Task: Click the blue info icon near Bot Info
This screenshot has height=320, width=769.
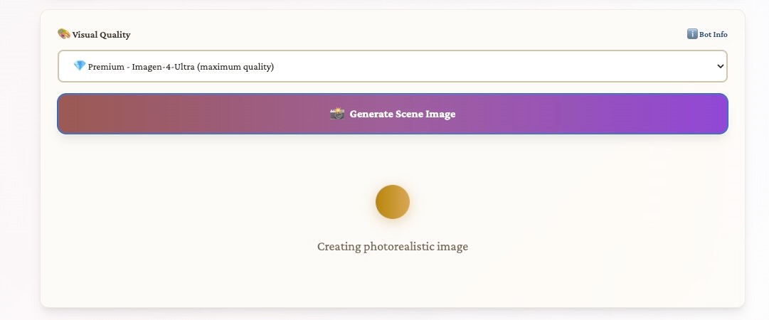Action: pos(692,34)
